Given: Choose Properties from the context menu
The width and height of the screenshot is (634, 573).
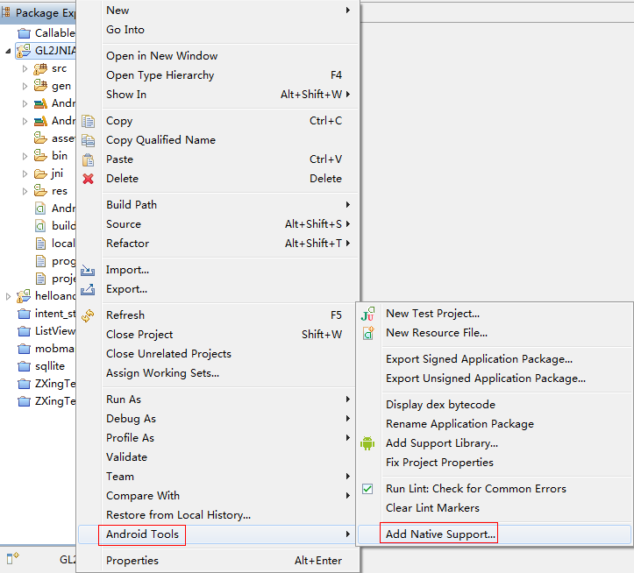Looking at the screenshot, I should [x=132, y=561].
